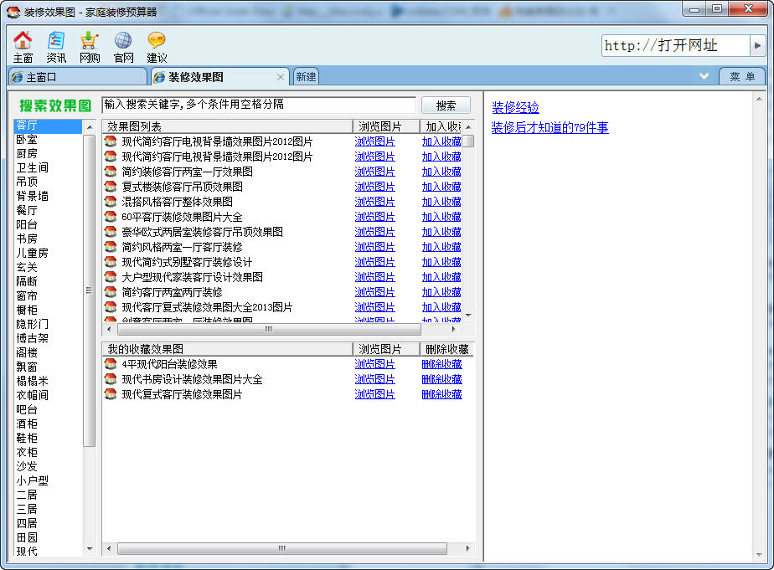
Task: Click the category list scroll-down arrow
Action: click(90, 549)
